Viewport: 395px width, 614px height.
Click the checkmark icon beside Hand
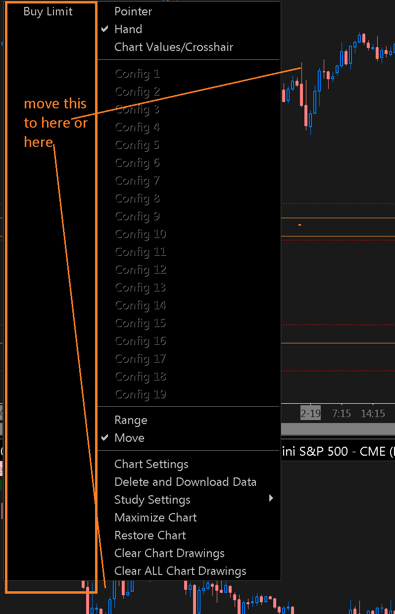pos(105,29)
